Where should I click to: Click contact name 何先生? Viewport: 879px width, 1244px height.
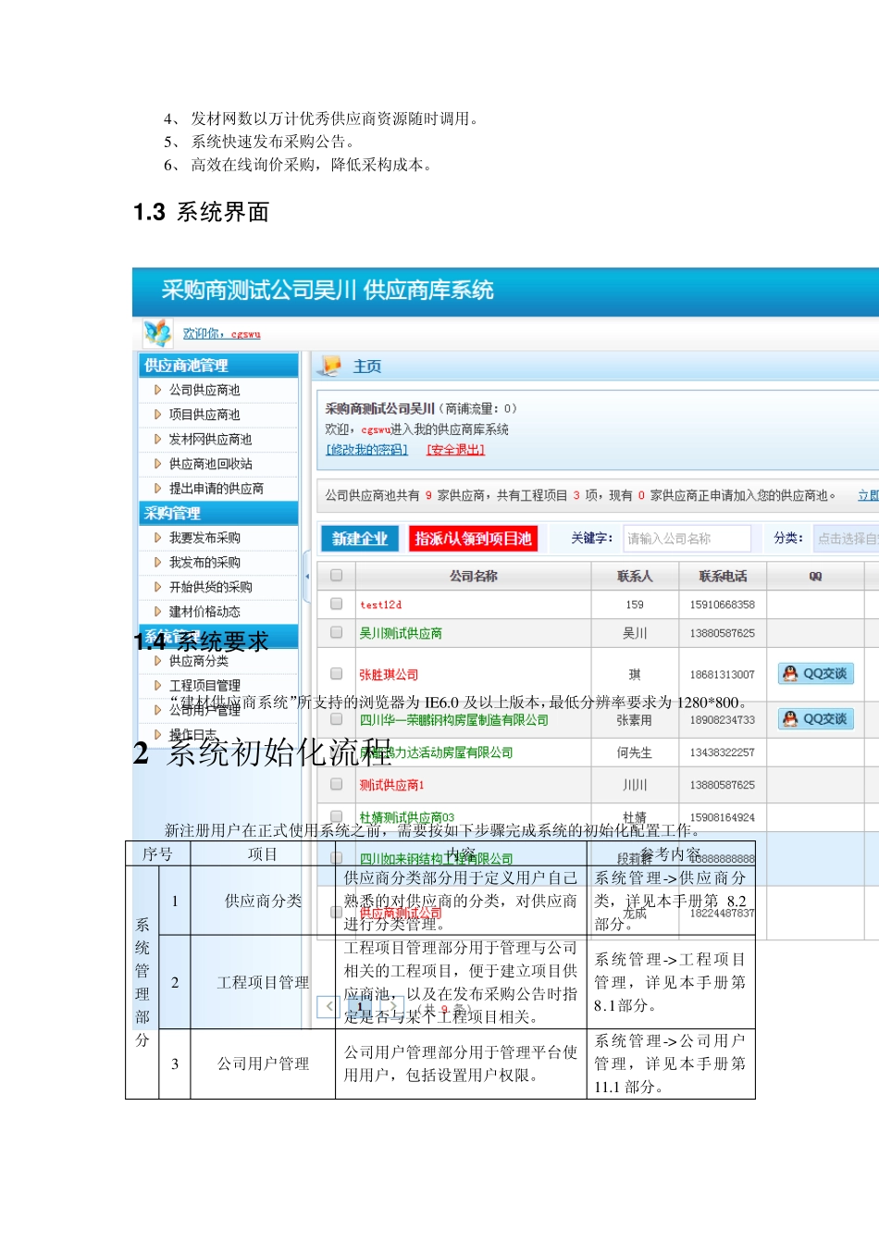pos(635,753)
